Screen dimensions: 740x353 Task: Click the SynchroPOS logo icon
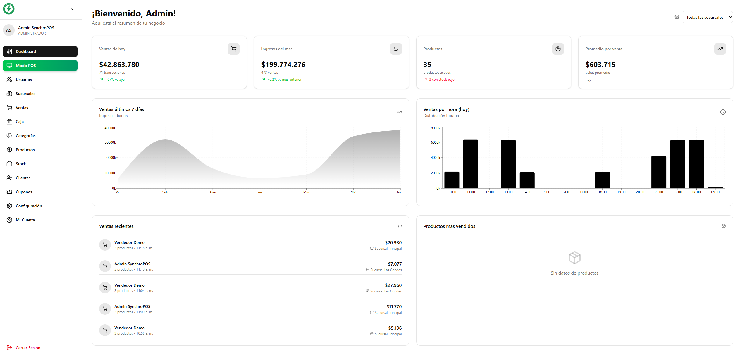click(x=9, y=9)
